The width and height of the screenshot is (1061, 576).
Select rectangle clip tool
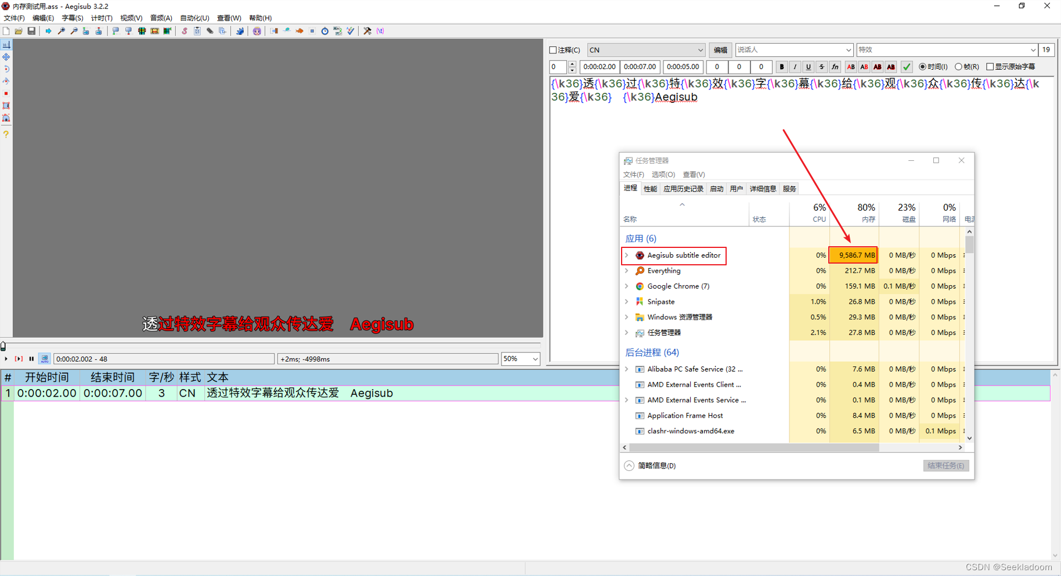tap(6, 106)
